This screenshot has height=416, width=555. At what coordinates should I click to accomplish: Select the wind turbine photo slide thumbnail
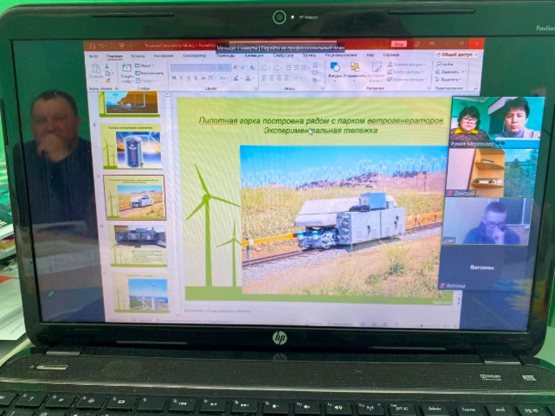coord(140,292)
